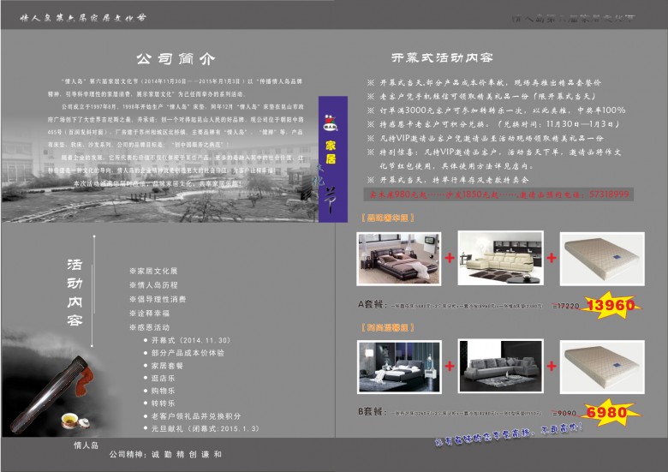Open the B套餐 dark bedroom photo
668x472 pixels.
[399, 367]
